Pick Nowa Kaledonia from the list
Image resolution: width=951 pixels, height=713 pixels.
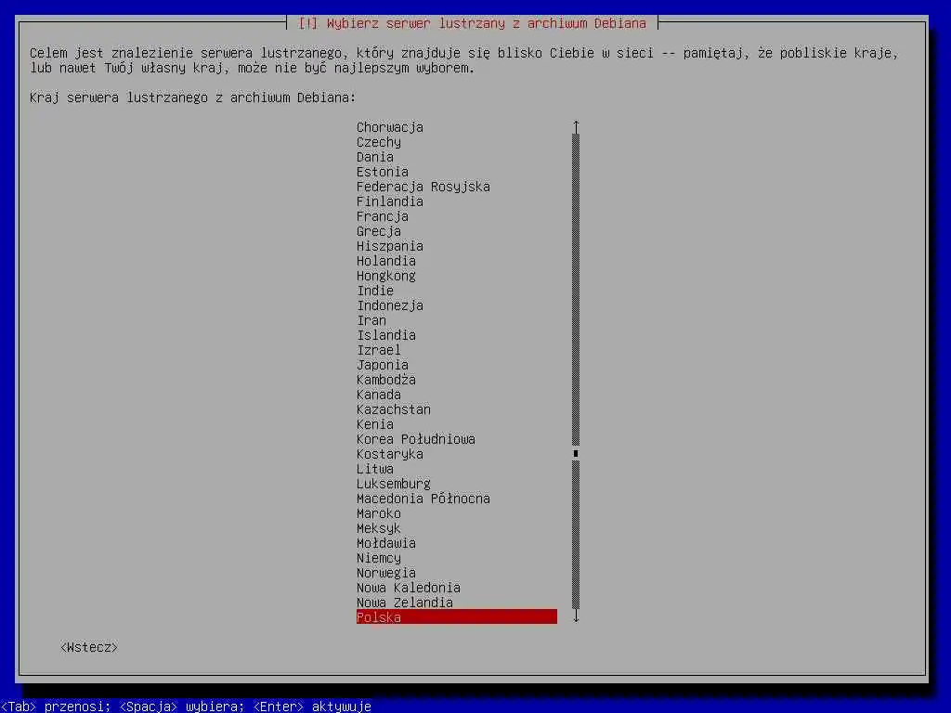(409, 588)
